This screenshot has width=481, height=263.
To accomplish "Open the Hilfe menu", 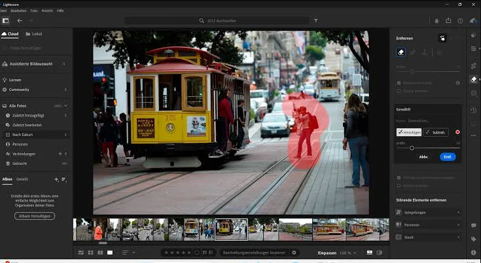I will 60,10.
